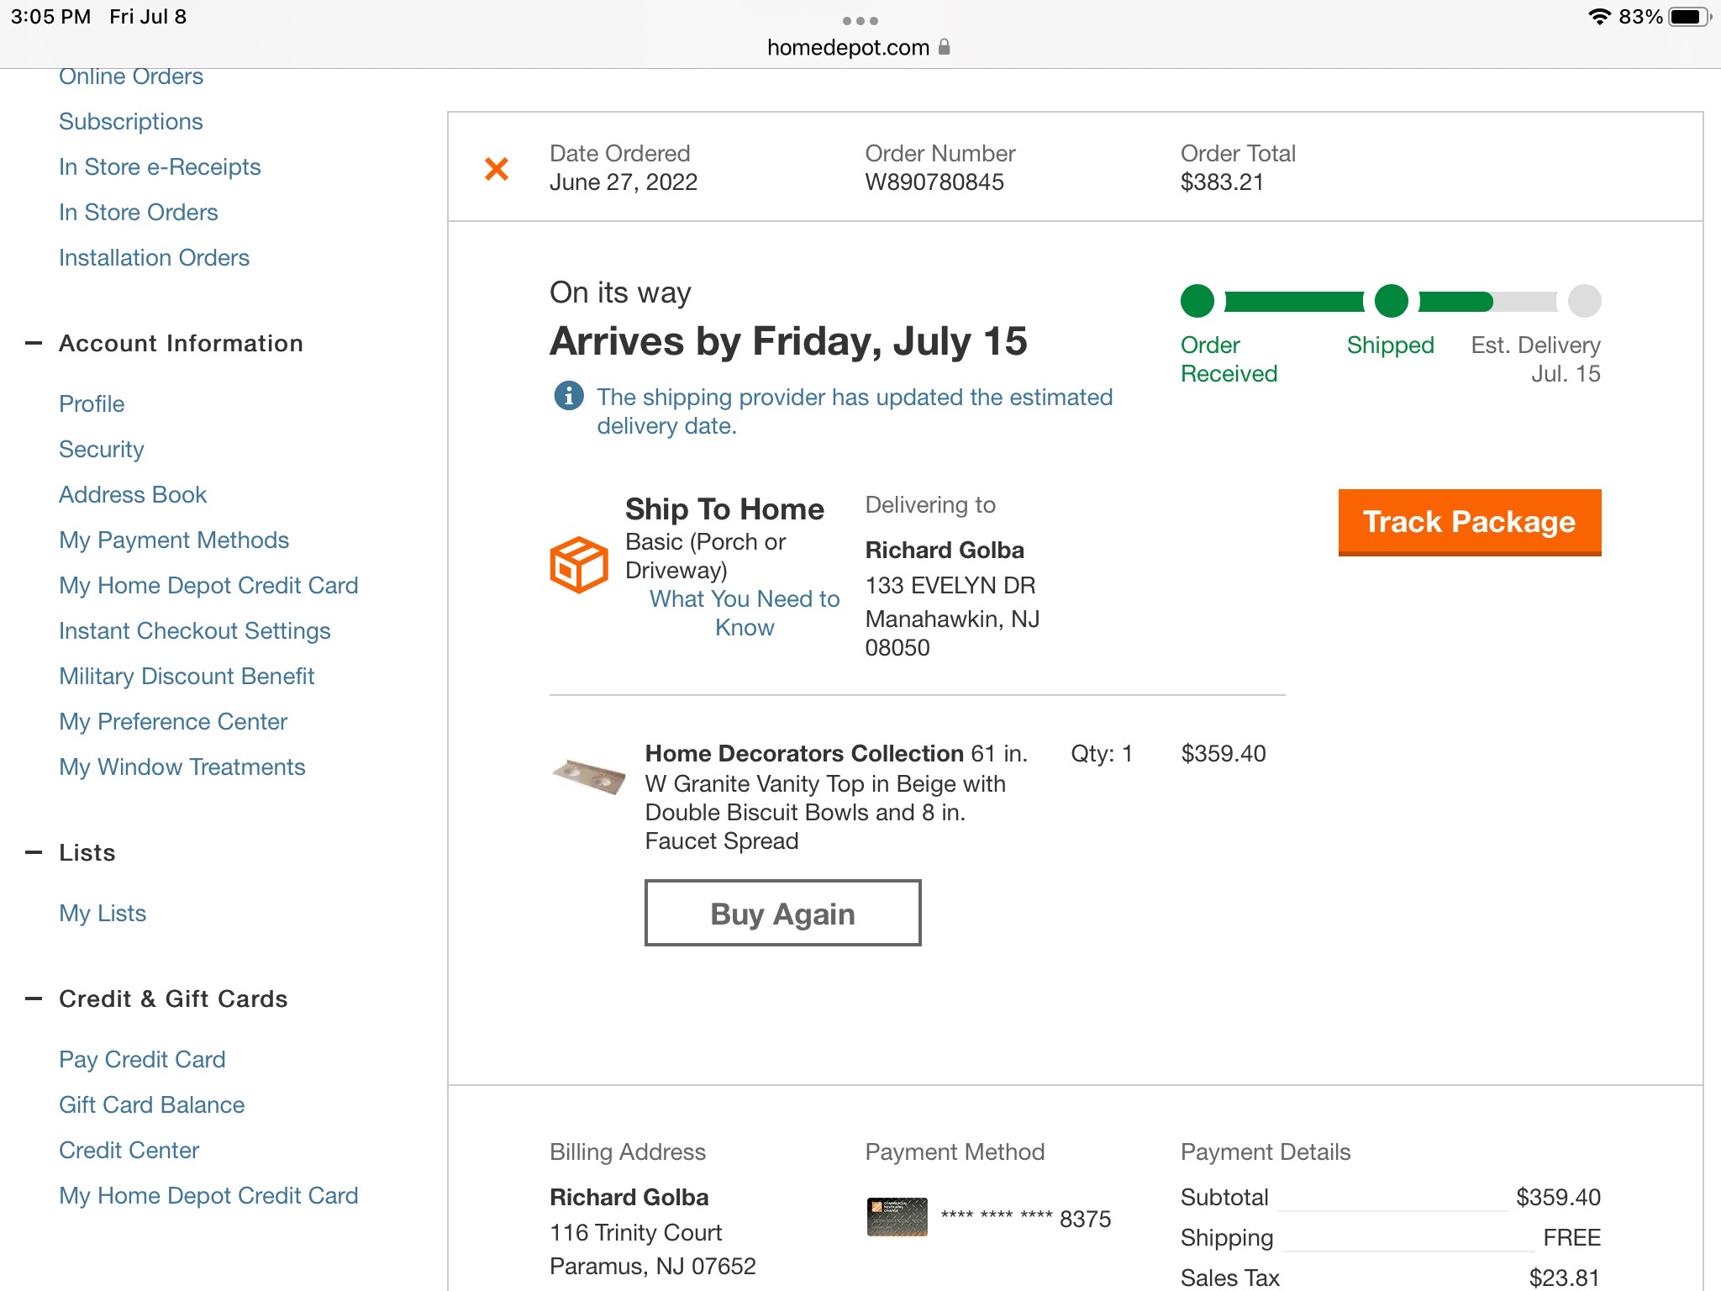Close order details with orange X
The width and height of the screenshot is (1721, 1291).
point(497,169)
